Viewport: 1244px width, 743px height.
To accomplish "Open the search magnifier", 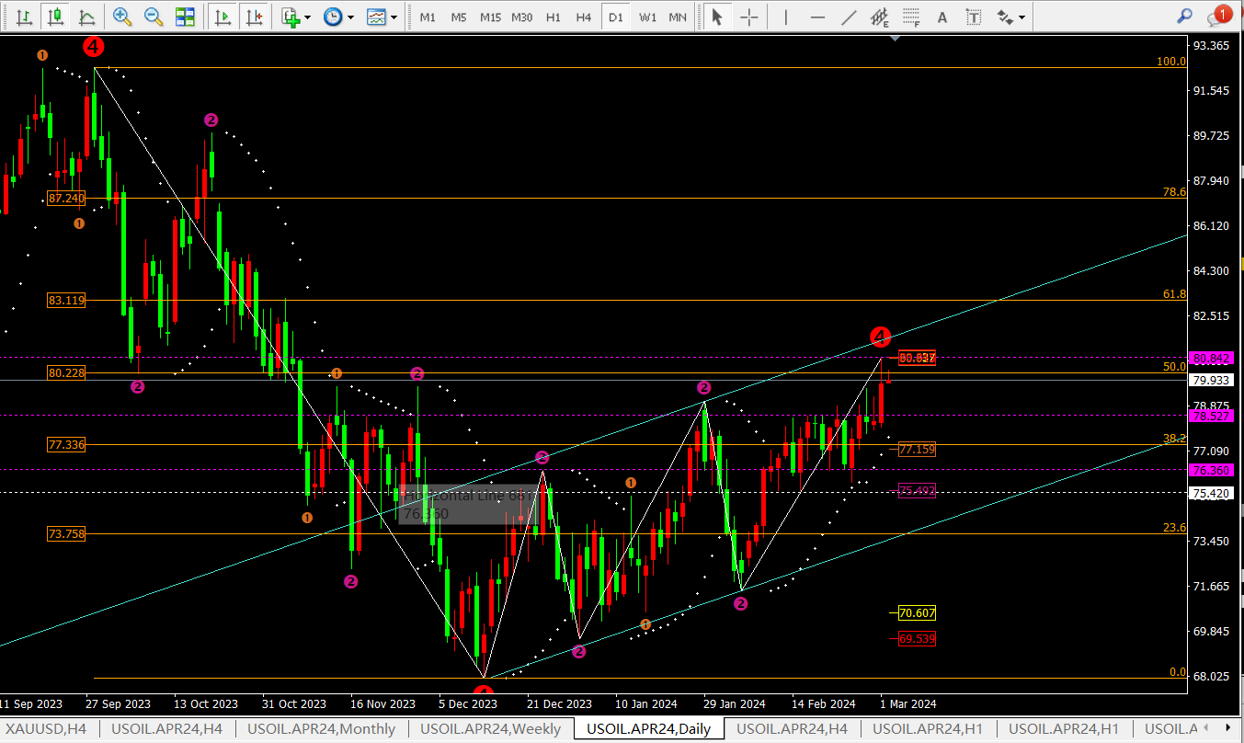I will coord(1185,17).
